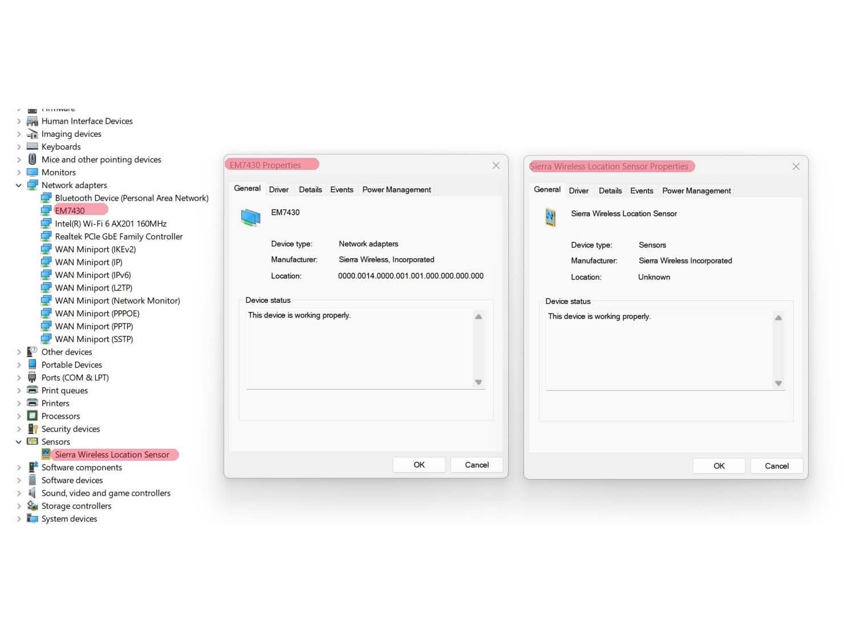Click the Human Interface Devices category icon

(33, 121)
